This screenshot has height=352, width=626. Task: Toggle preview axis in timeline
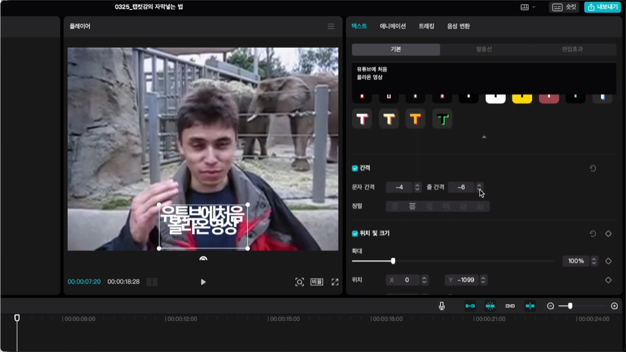pyautogui.click(x=530, y=306)
